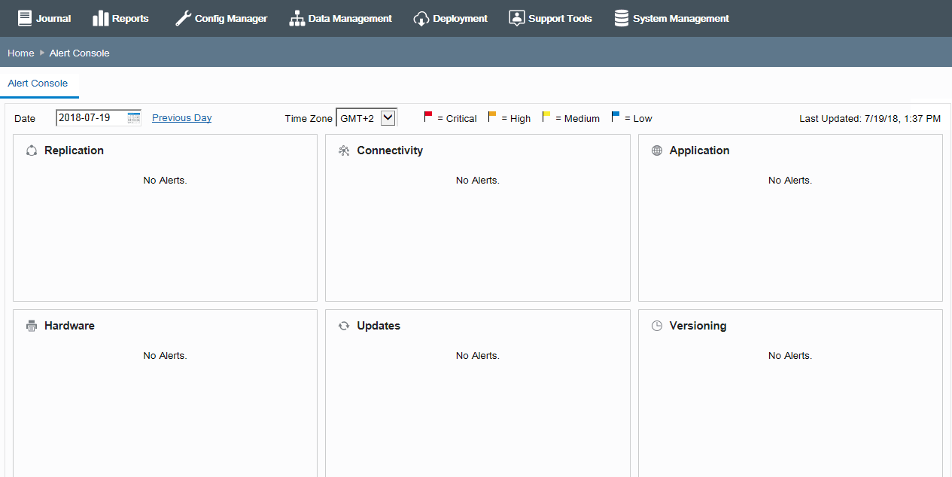Switch to the Alert Console tab
The width and height of the screenshot is (952, 477).
pos(38,84)
